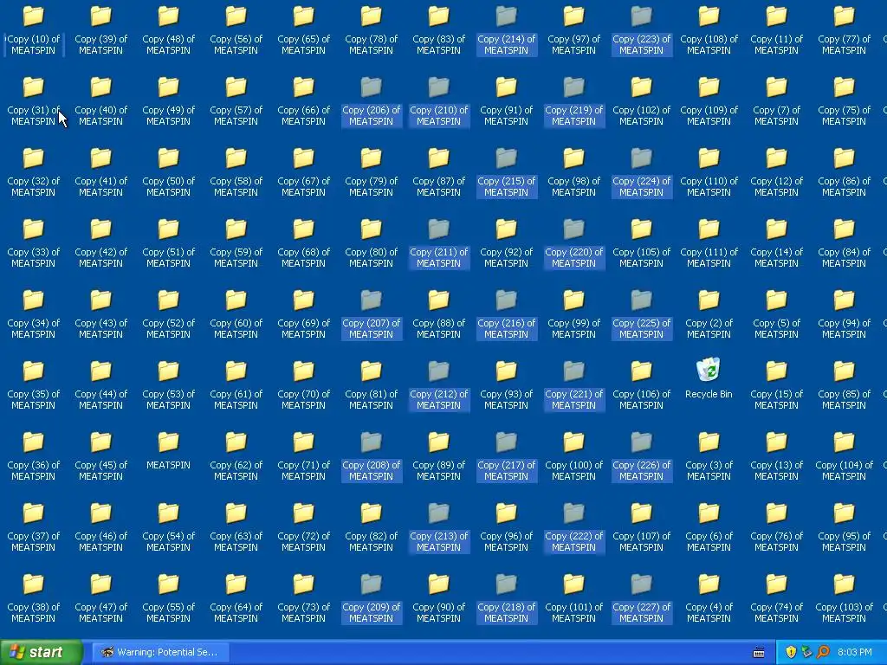Select Copy (101) of MEATSPIN folder
Screen dimensions: 887x665
click(573, 597)
